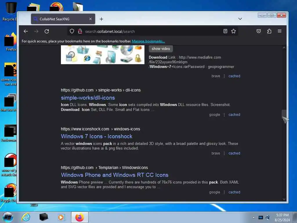The width and height of the screenshot is (297, 223).
Task: Reload the current search page
Action: (x=47, y=31)
